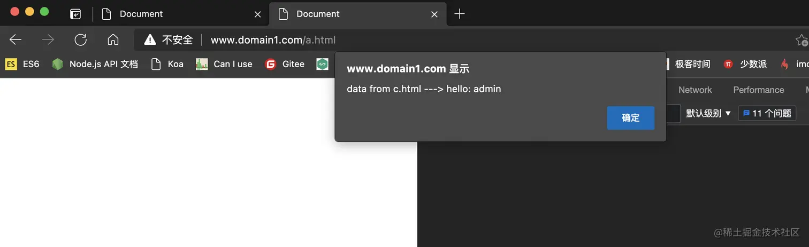This screenshot has width=809, height=247.
Task: Click the browser back arrow
Action: (16, 39)
